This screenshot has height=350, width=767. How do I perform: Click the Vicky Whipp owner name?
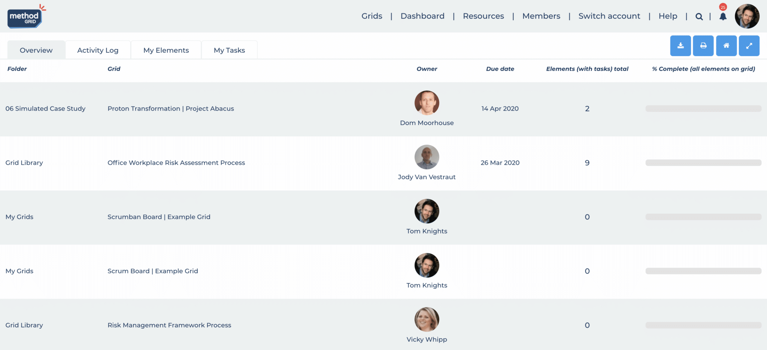[x=427, y=340]
